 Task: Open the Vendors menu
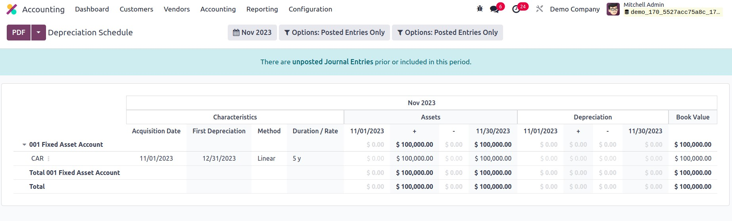click(177, 9)
